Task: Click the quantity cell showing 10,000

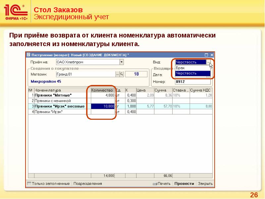Action: click(x=103, y=106)
